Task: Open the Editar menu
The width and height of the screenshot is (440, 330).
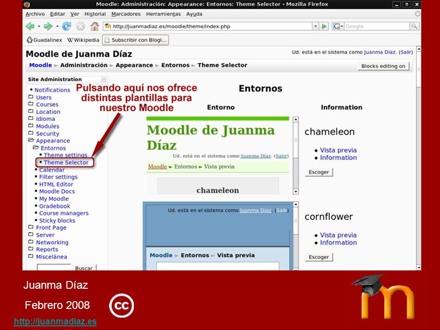Action: pyautogui.click(x=58, y=14)
